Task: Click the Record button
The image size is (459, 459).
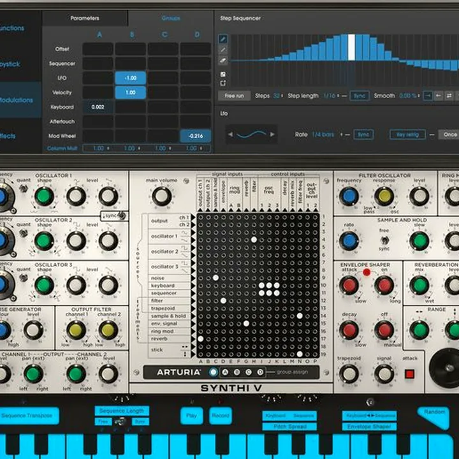Action: pos(221,416)
